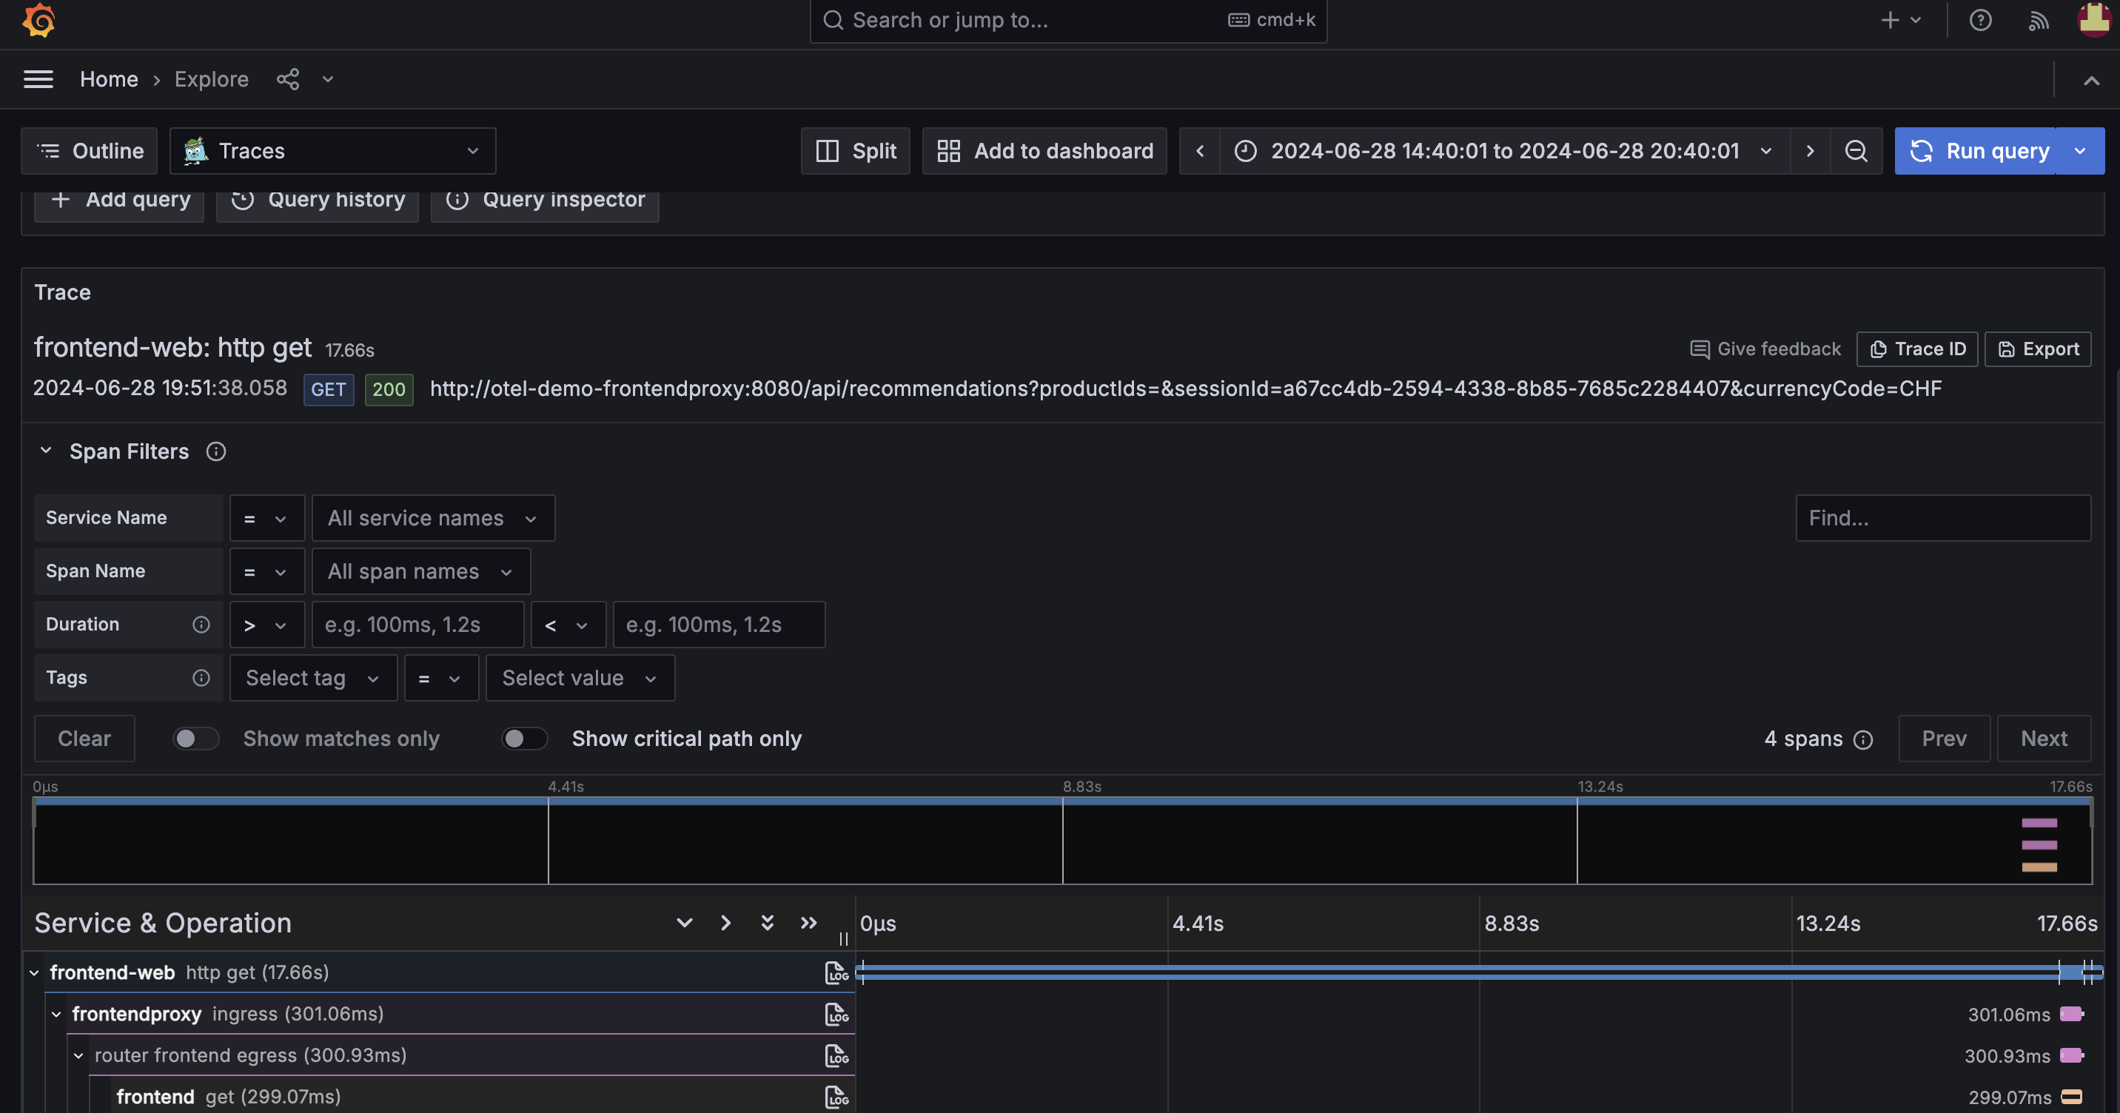Open the Outline panel
This screenshot has height=1113, width=2120.
[x=89, y=150]
